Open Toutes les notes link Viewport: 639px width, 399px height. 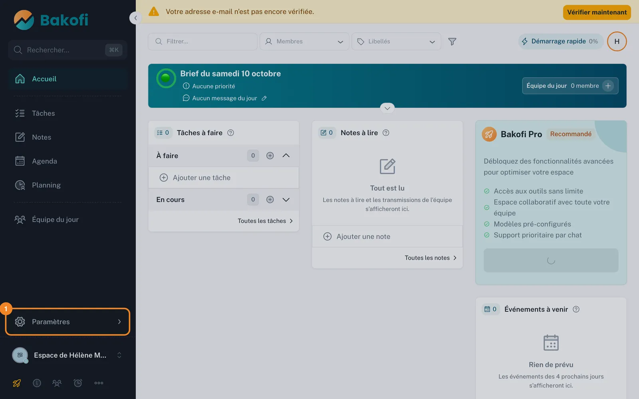431,258
